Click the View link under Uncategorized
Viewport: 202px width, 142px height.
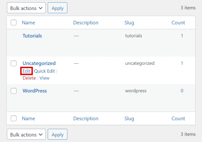[x=44, y=78]
